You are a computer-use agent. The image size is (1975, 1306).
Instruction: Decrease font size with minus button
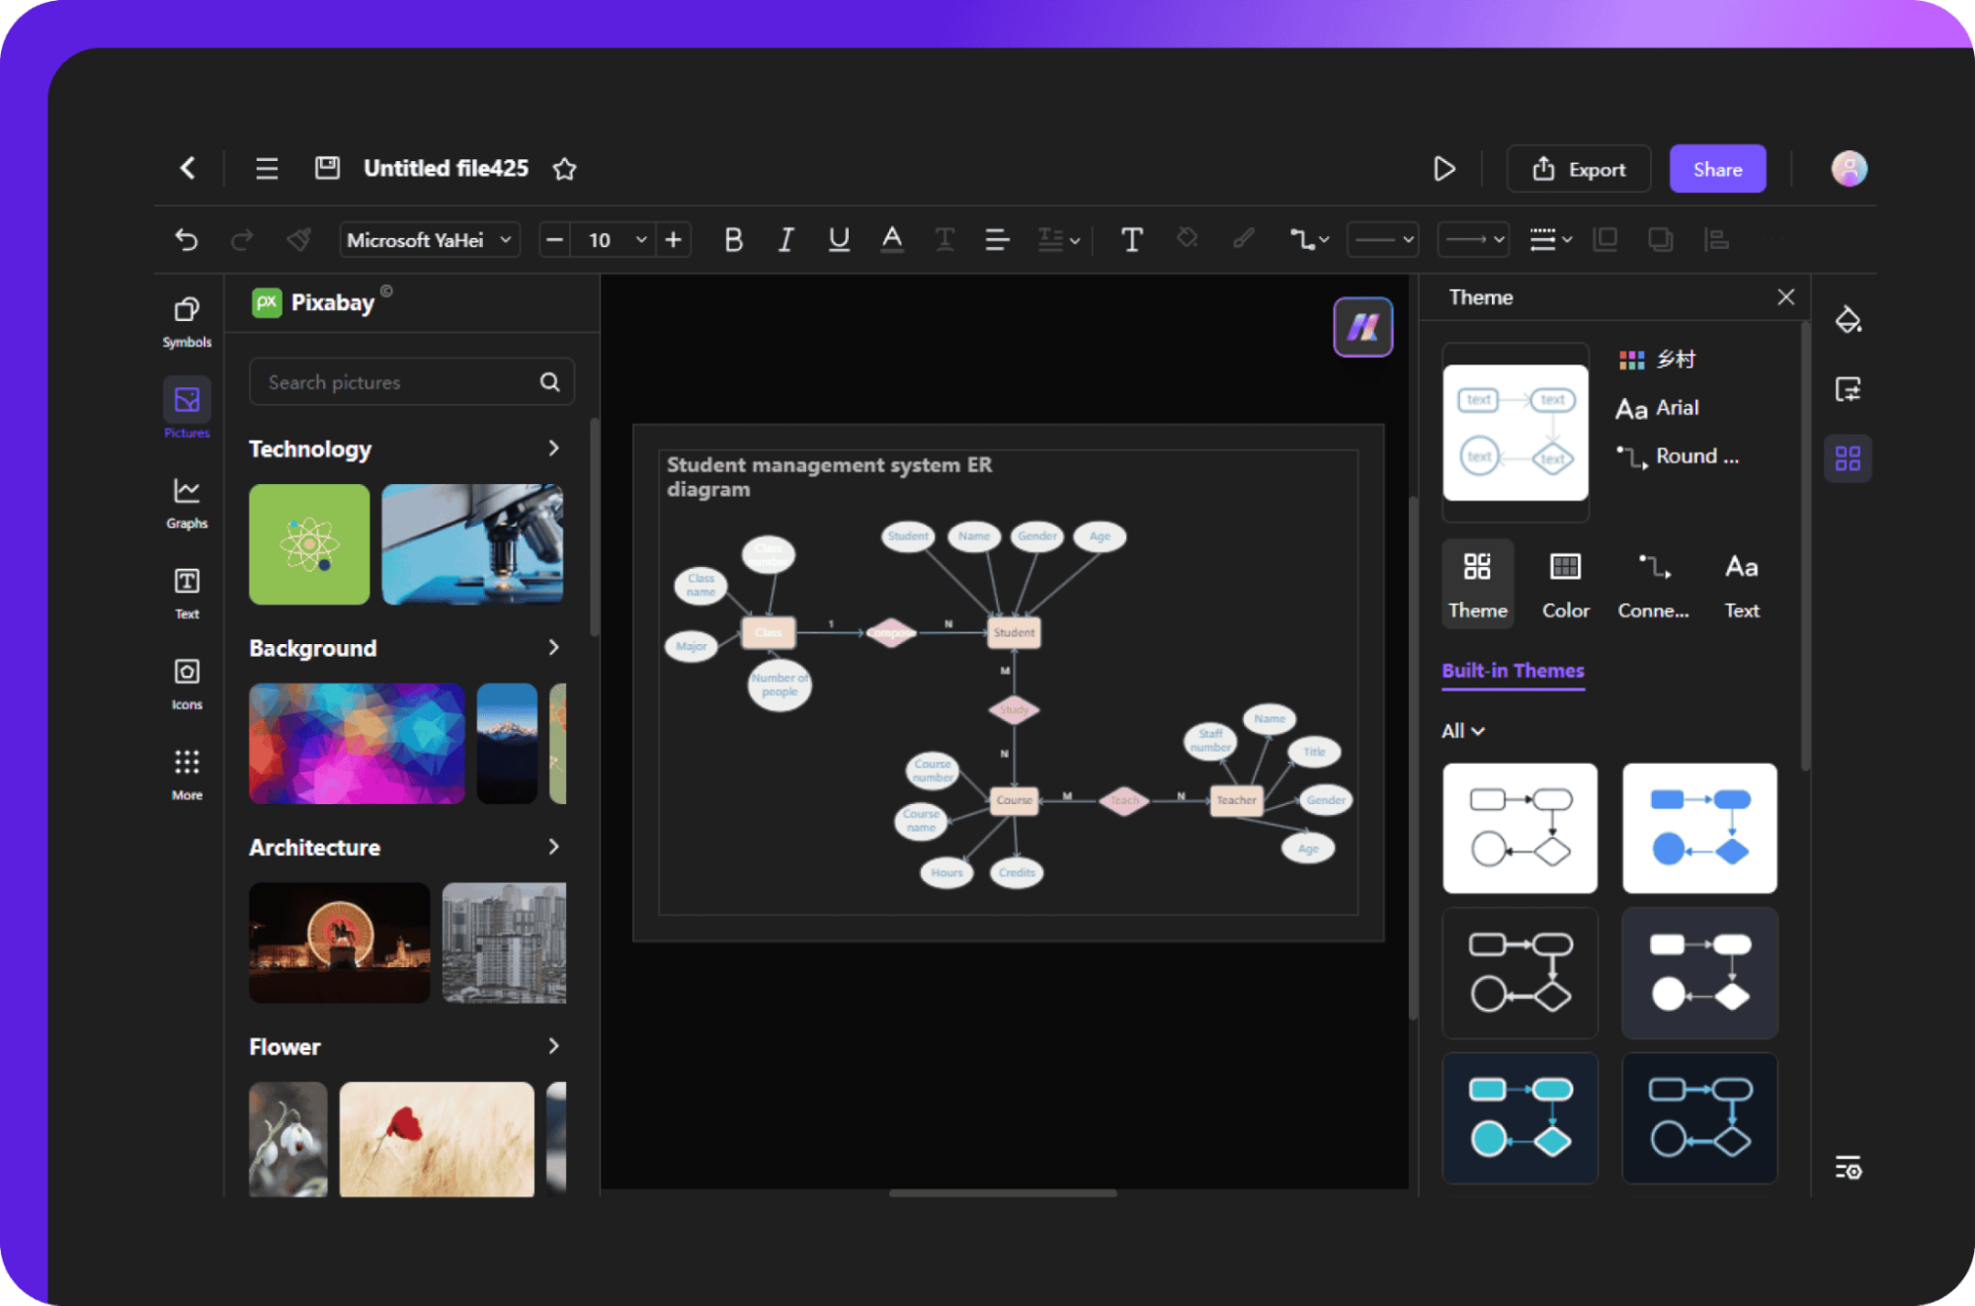555,240
